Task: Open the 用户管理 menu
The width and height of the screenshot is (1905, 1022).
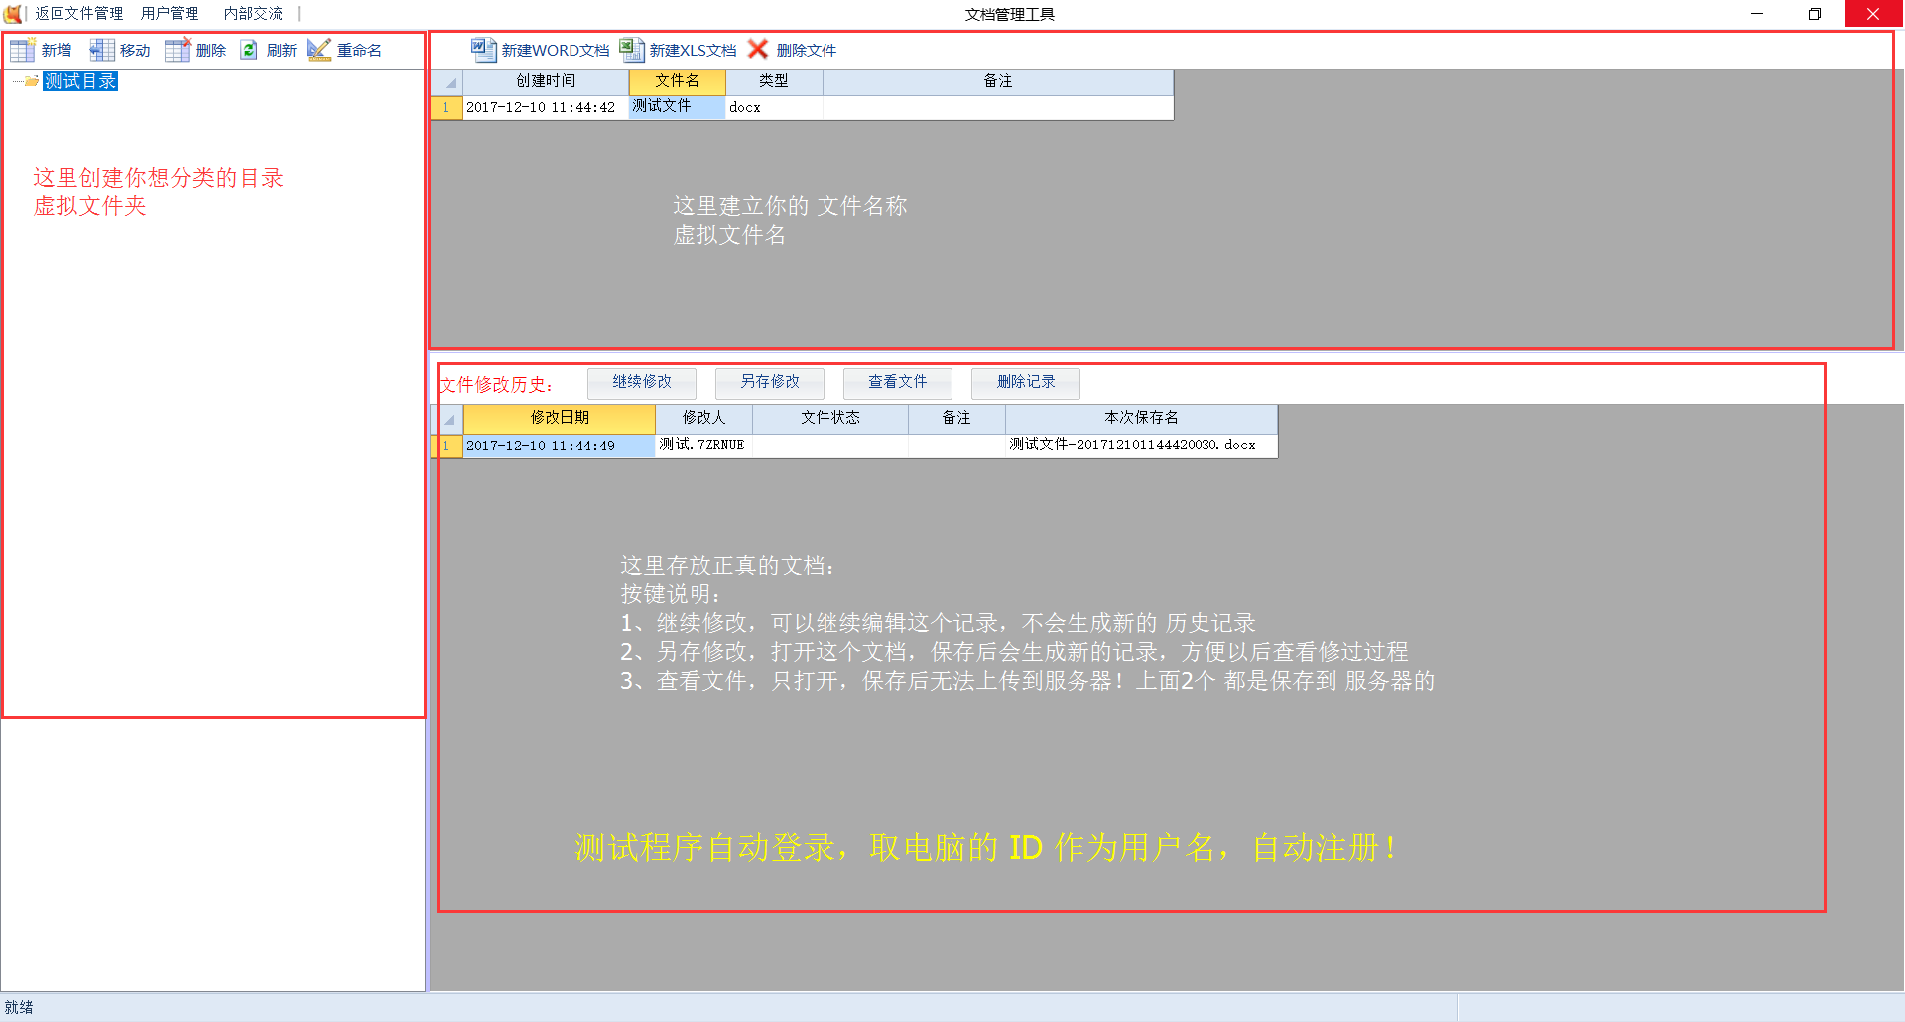Action: click(170, 13)
